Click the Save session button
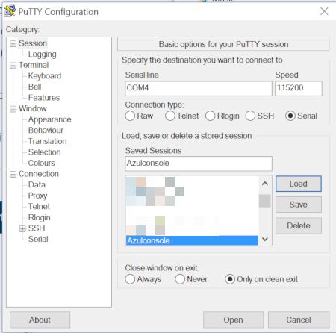Image resolution: width=336 pixels, height=333 pixels. 299,205
